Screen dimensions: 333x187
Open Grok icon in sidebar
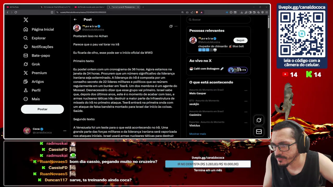(25, 64)
